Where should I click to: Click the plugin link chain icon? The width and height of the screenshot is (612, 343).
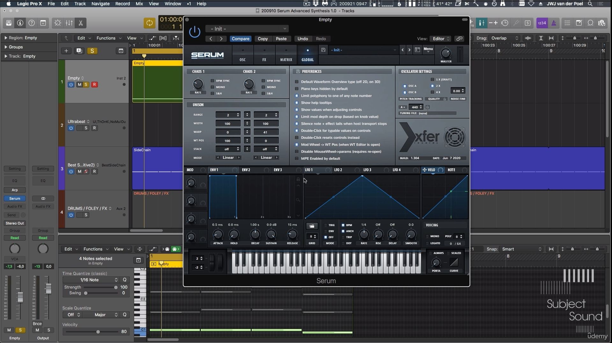click(x=459, y=38)
